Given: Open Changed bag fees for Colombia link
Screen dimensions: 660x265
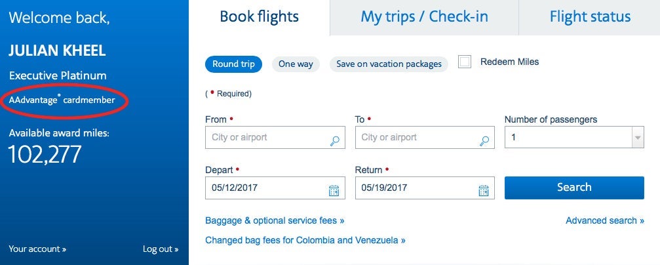Looking at the screenshot, I should (x=305, y=240).
